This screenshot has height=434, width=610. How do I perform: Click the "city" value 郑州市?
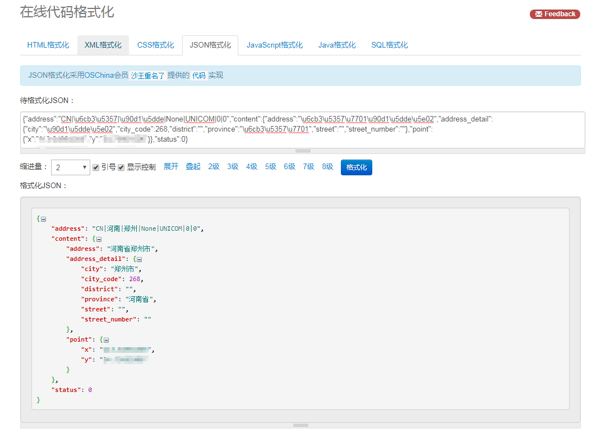pyautogui.click(x=124, y=269)
